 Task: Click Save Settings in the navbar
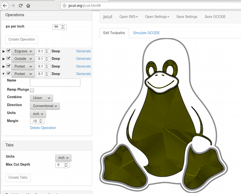(187, 17)
